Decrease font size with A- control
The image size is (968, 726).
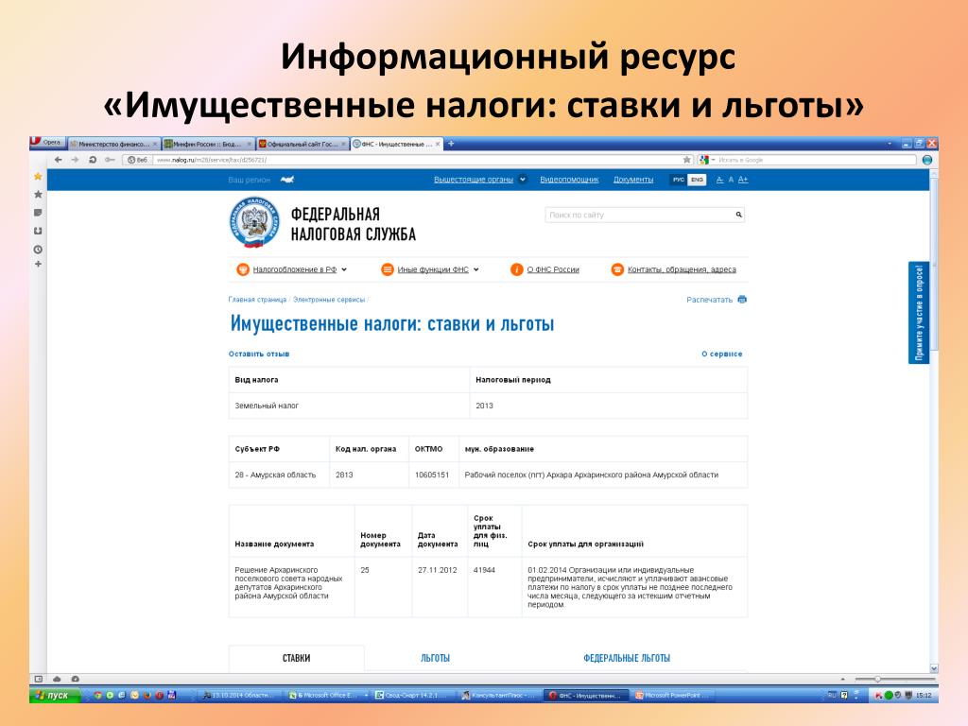(x=719, y=180)
